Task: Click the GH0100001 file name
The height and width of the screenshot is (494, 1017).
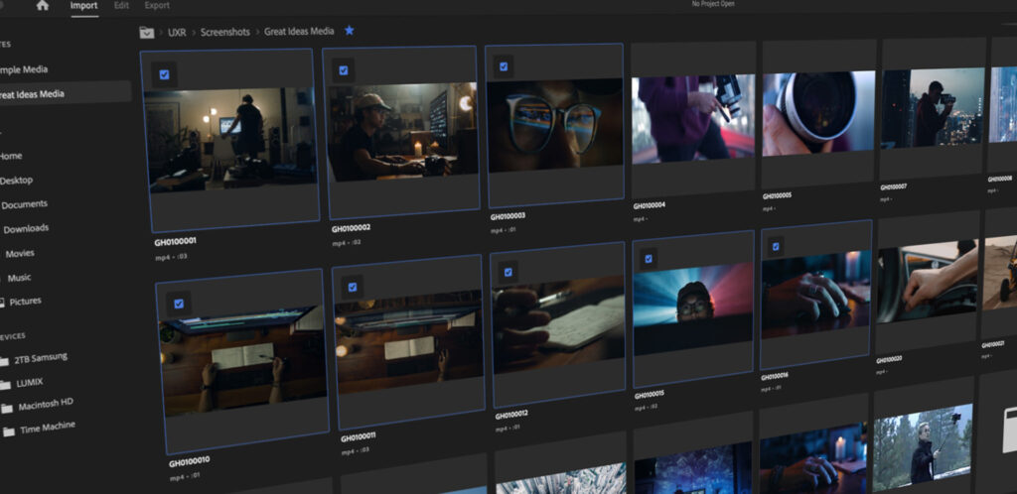Action: click(175, 241)
